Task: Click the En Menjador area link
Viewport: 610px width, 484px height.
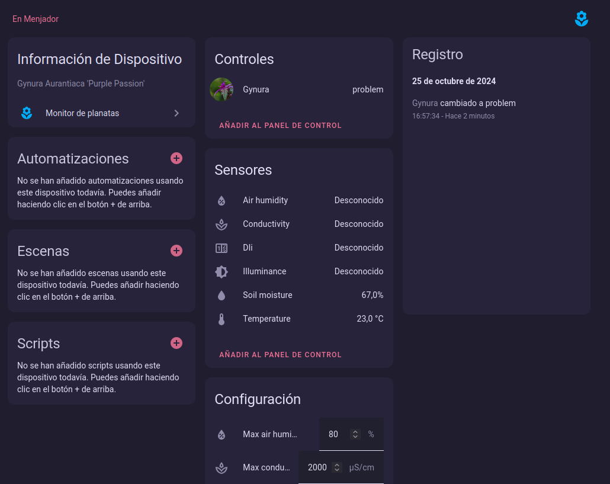Action: 36,19
